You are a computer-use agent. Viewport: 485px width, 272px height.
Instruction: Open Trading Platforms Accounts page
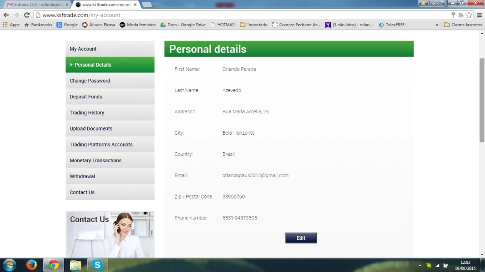point(110,144)
